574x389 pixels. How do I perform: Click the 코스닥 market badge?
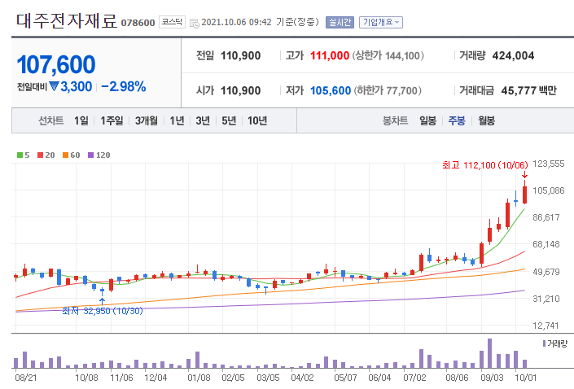(172, 22)
